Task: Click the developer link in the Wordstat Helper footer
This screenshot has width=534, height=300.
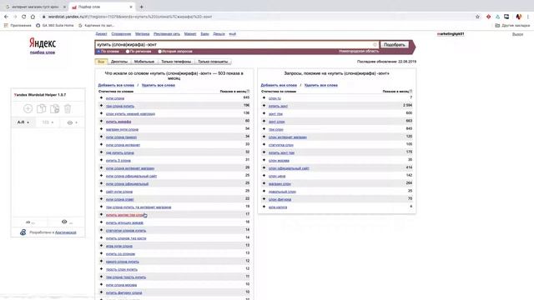Action: click(66, 232)
